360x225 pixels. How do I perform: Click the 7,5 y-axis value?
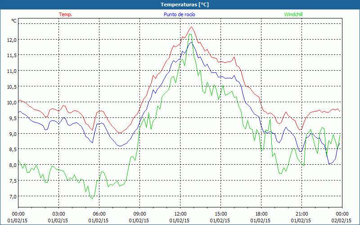coord(13,181)
